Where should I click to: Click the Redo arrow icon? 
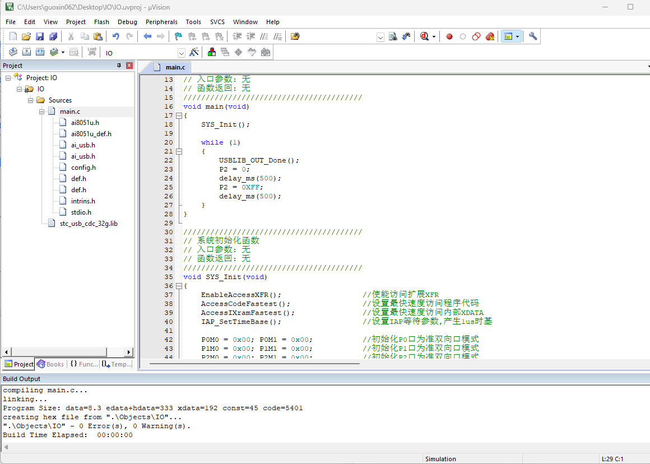point(129,36)
